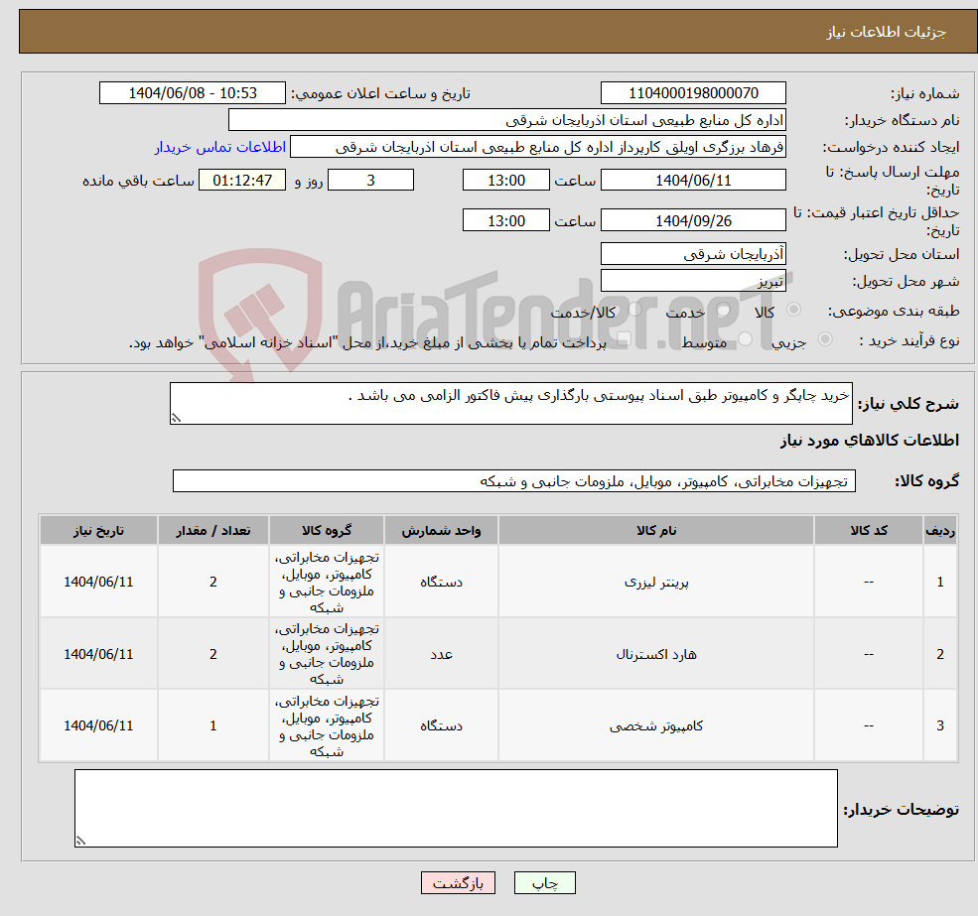Click the هارد اکسترنال item name cell

[656, 654]
